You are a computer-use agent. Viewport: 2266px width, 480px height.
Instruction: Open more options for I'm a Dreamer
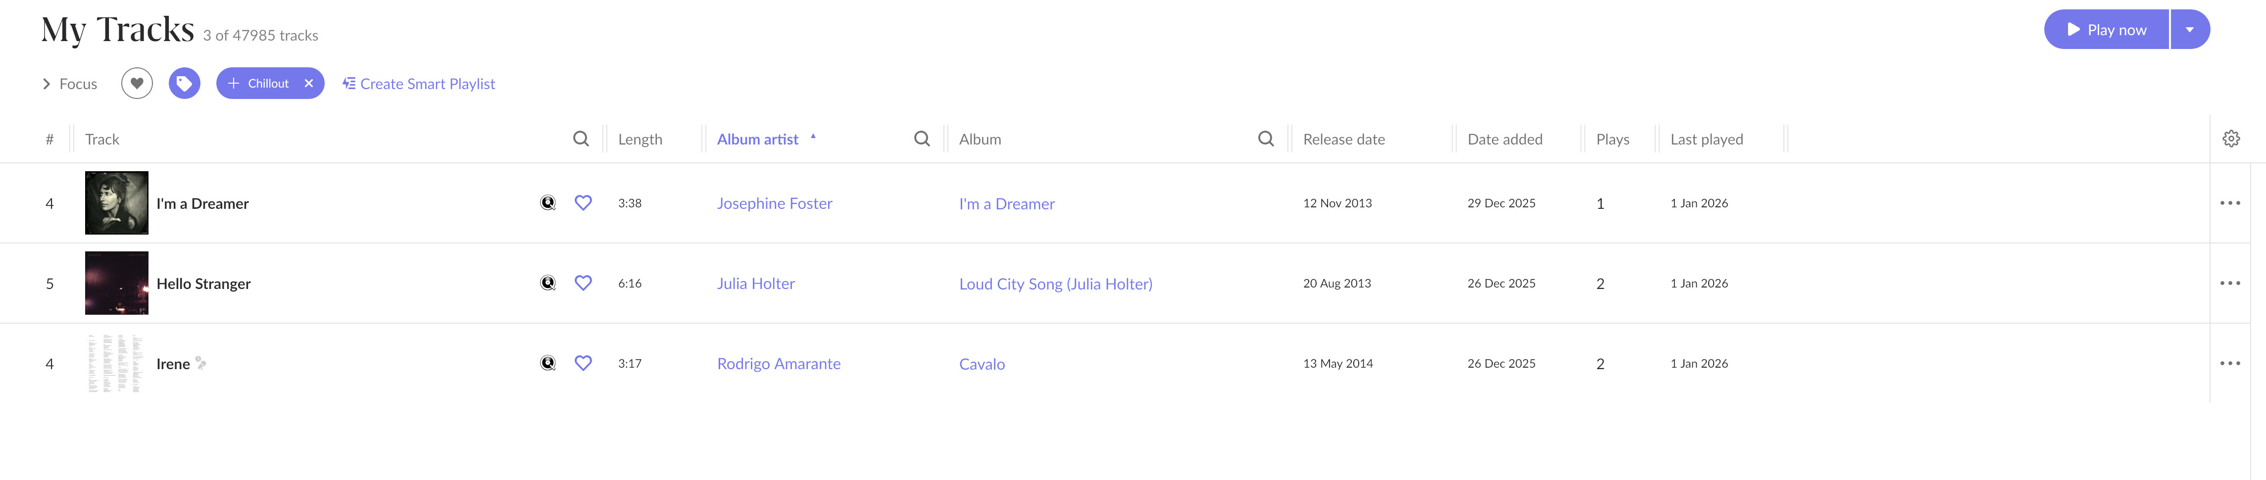point(2229,203)
